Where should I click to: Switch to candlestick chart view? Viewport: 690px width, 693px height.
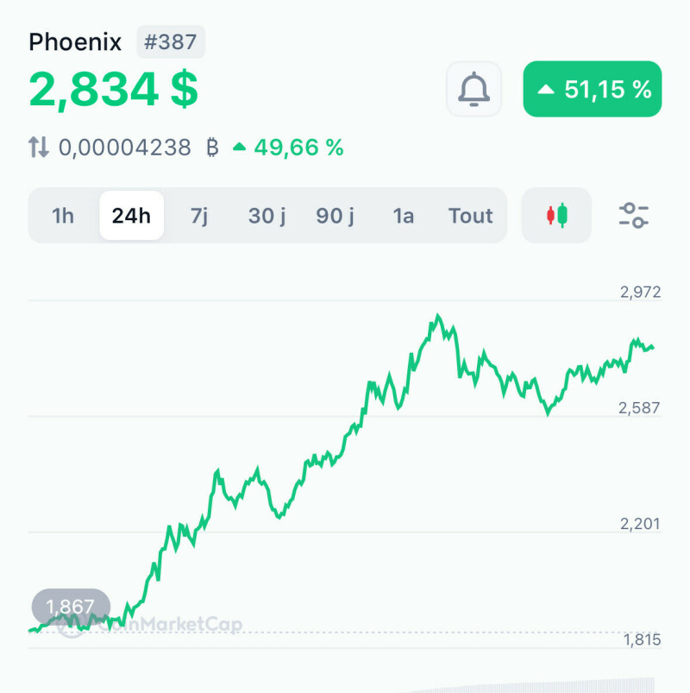click(x=557, y=216)
